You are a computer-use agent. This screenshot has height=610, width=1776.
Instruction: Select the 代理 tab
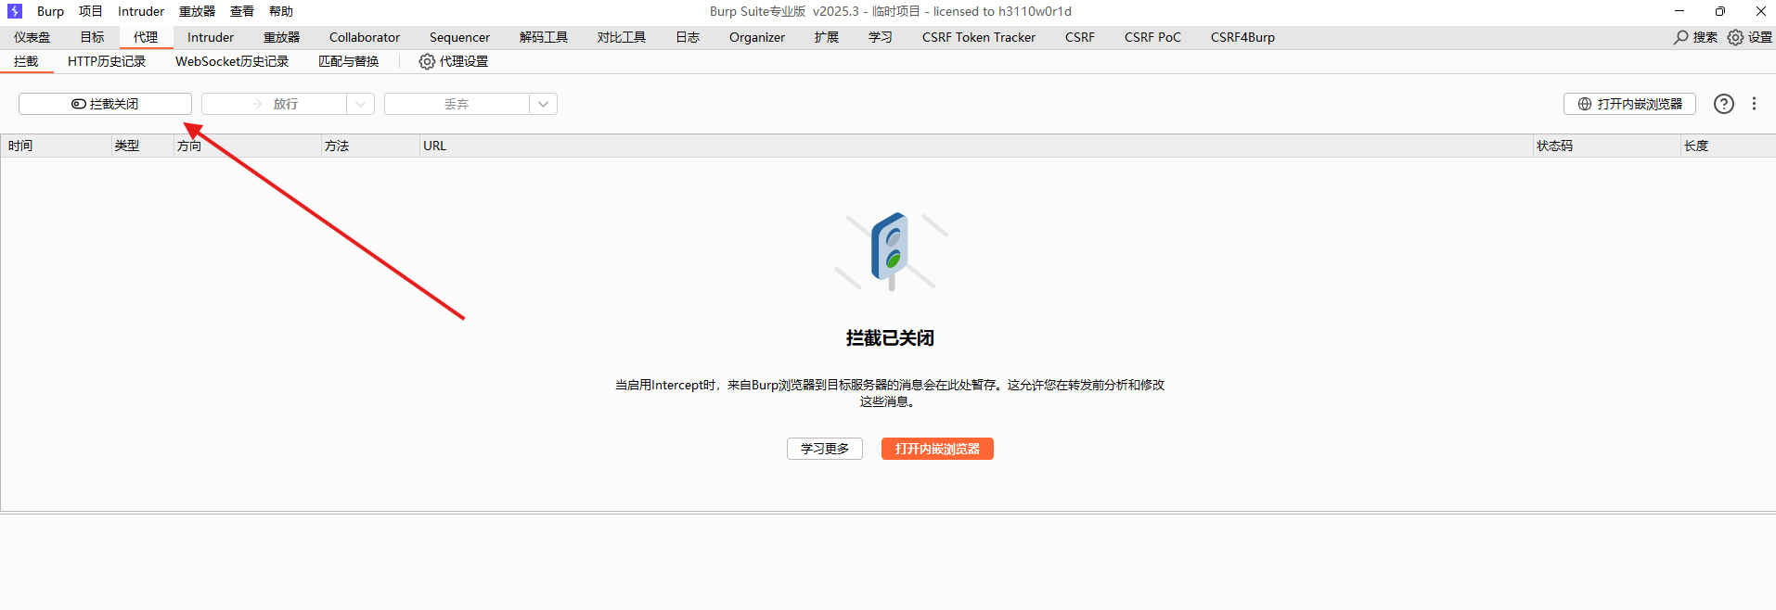click(146, 37)
